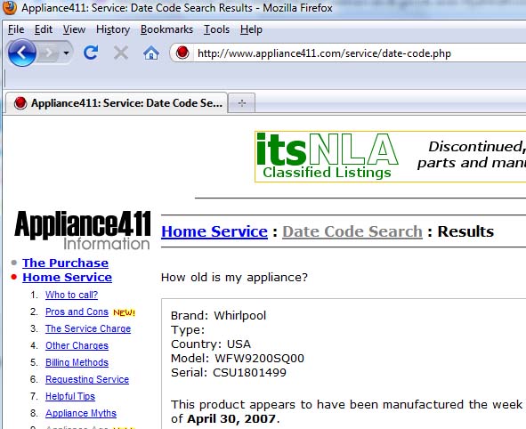Open the View menu

click(74, 29)
